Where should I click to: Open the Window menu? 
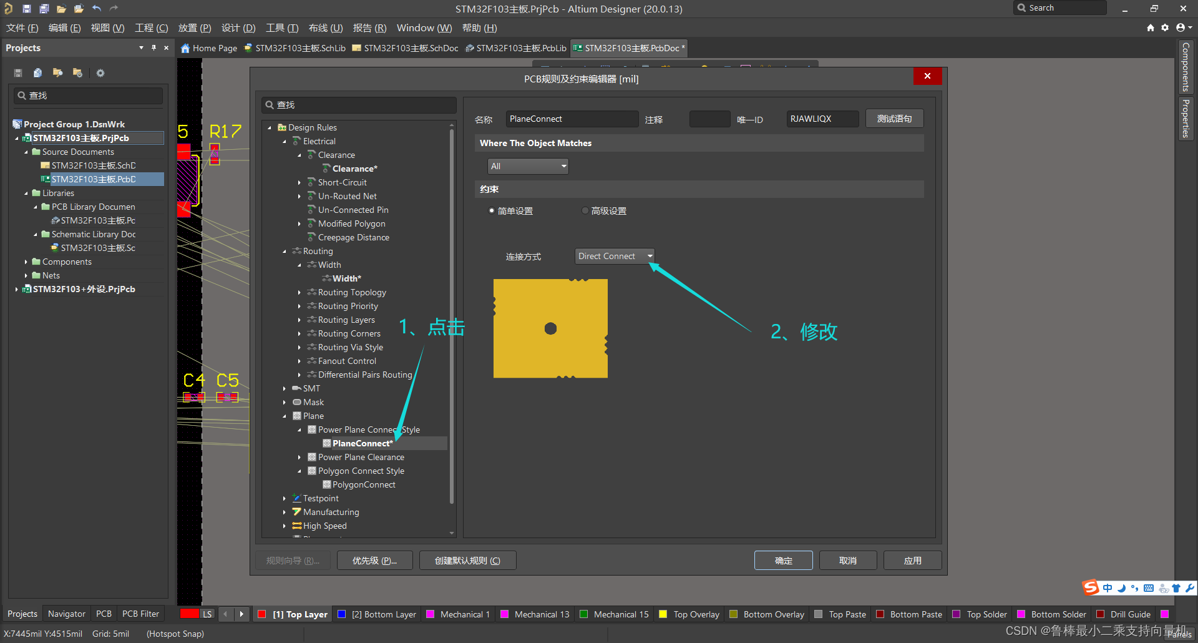(x=424, y=28)
